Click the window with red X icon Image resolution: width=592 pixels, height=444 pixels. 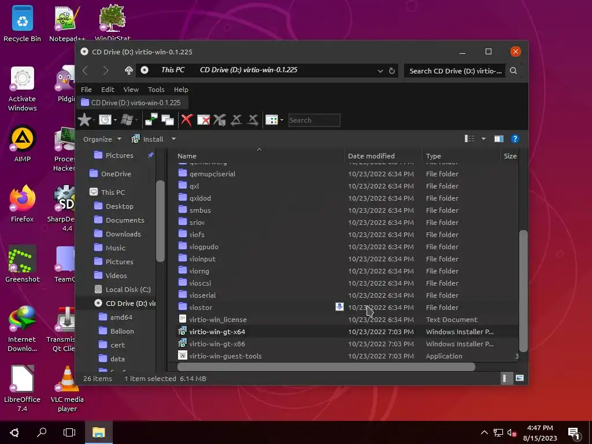[x=203, y=120]
